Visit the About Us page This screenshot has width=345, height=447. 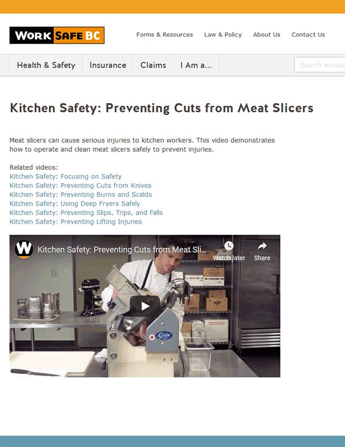[267, 35]
